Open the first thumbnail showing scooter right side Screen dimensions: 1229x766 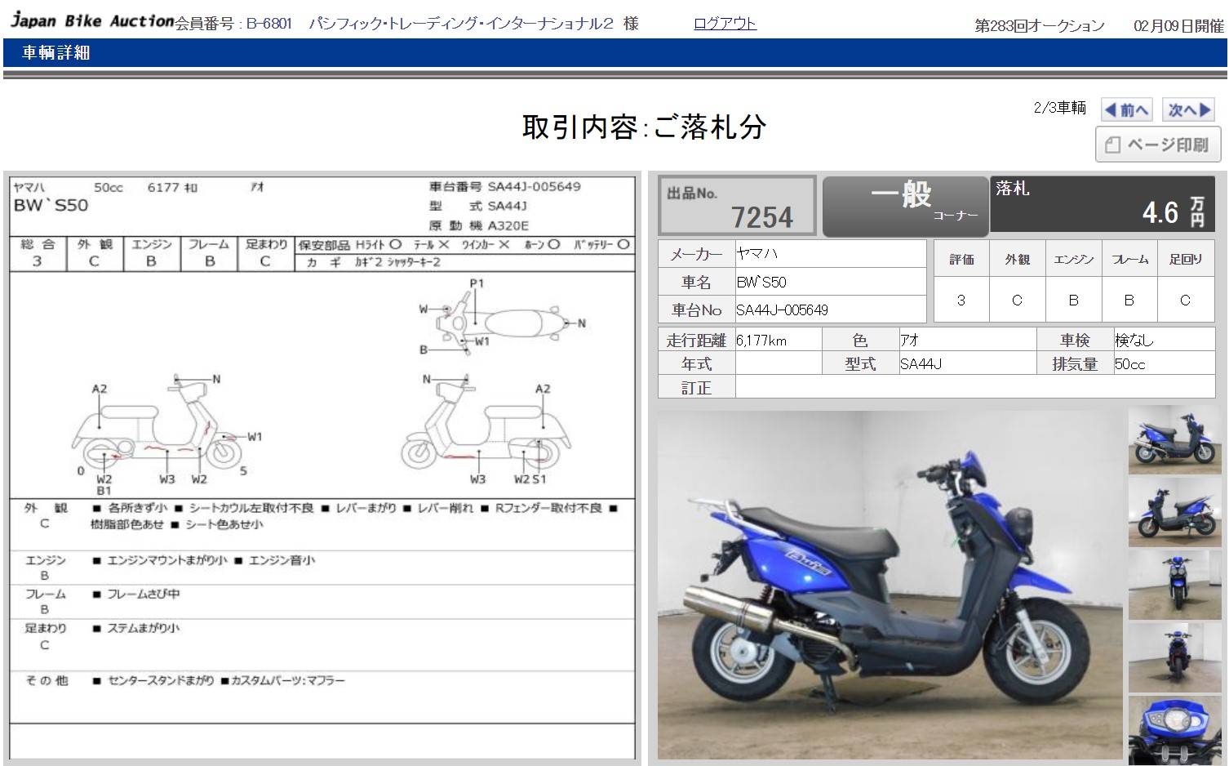(1174, 440)
